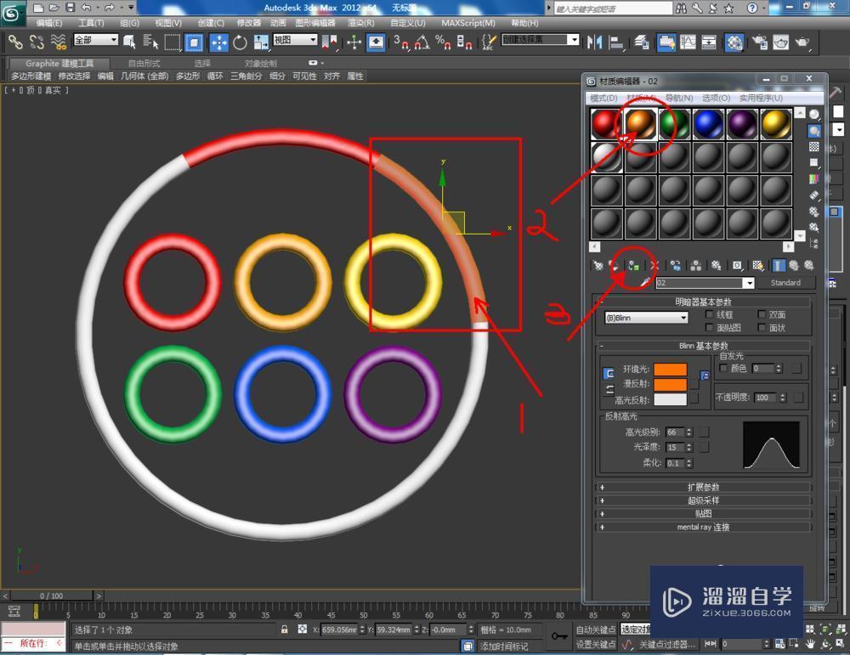Enable the 线框 checkbox
The width and height of the screenshot is (850, 655).
point(710,314)
